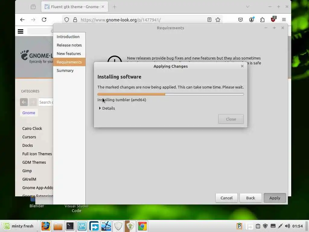Open the Gnome App-Addons category

[x=38, y=188]
